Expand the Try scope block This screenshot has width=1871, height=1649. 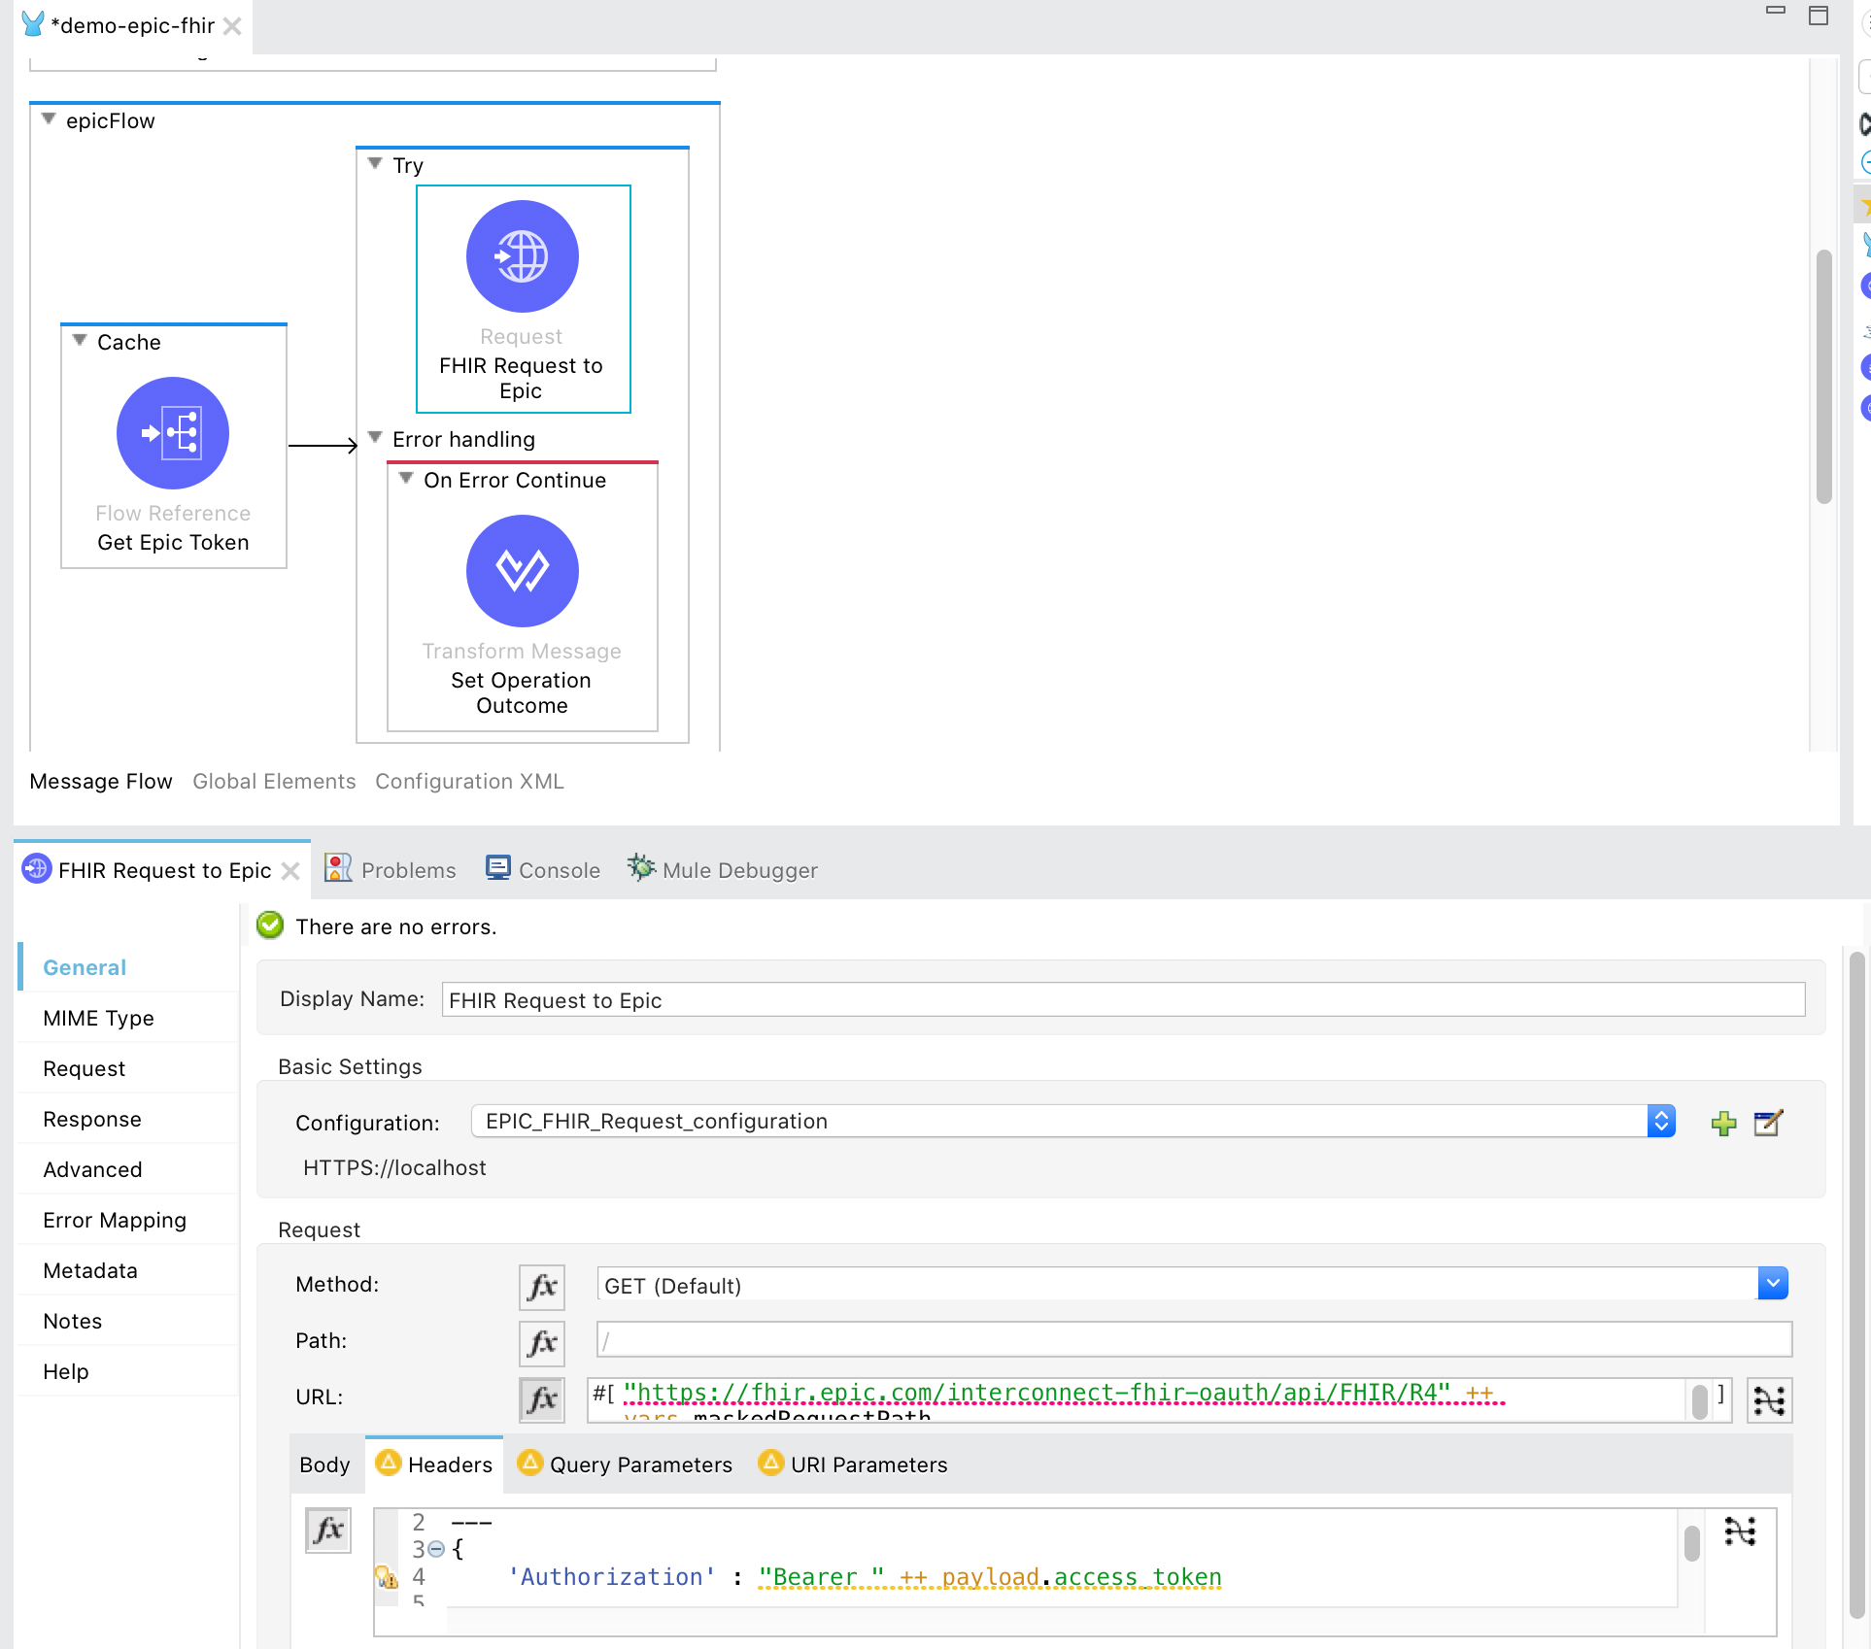point(379,162)
